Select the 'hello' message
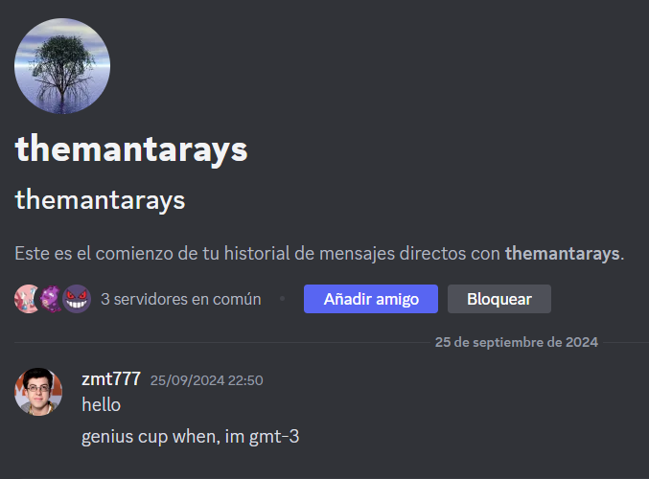Screen dimensions: 649x479 (x=101, y=404)
